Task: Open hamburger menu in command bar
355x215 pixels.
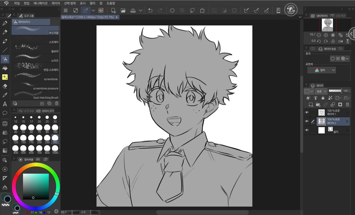Action: click(66, 10)
